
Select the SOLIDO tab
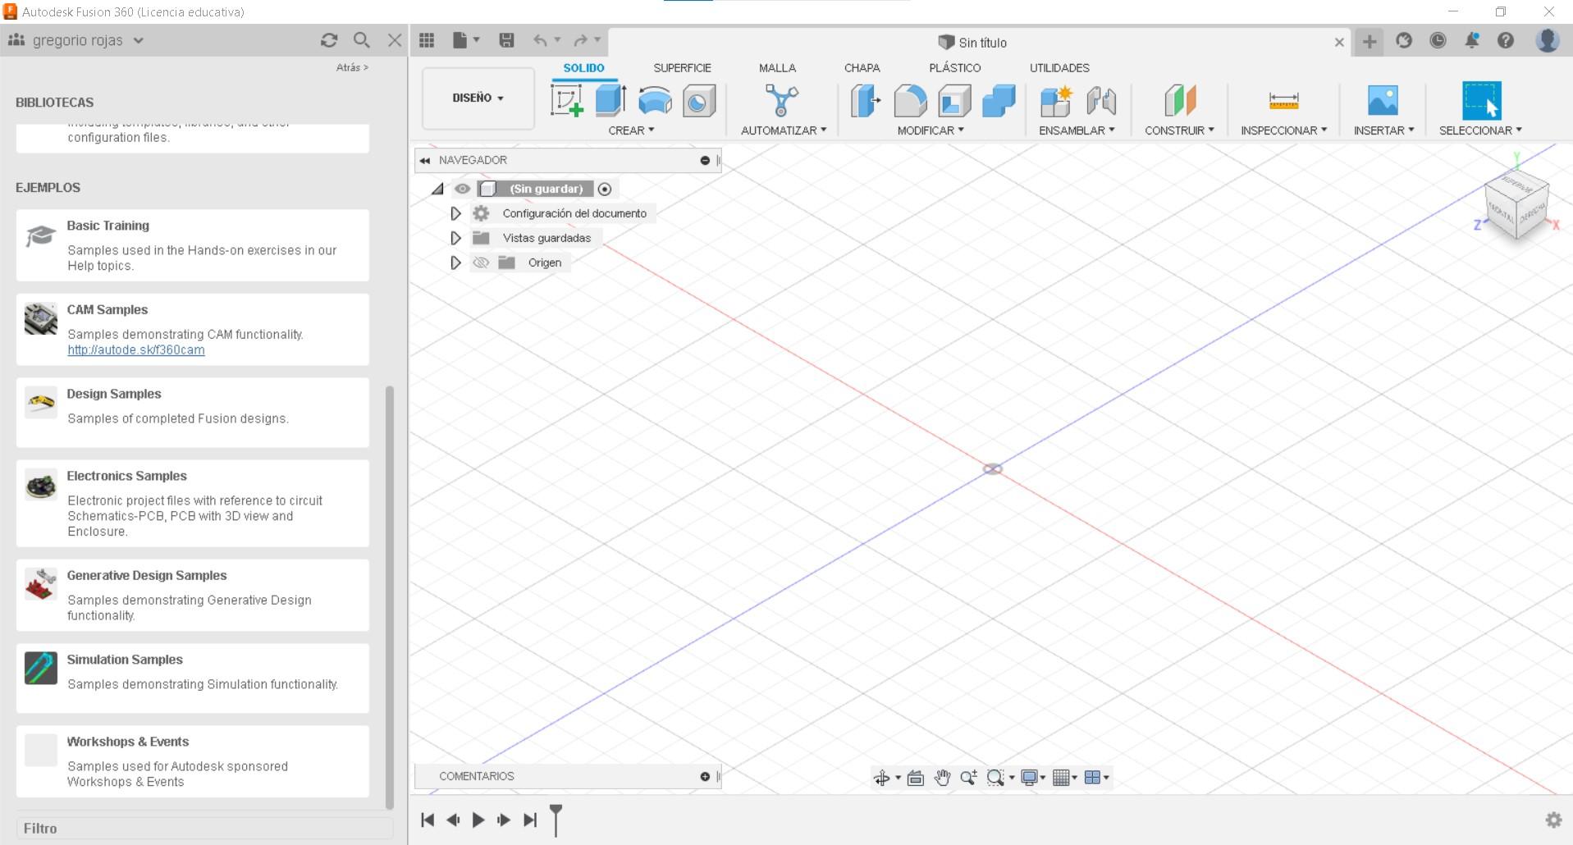click(x=583, y=68)
